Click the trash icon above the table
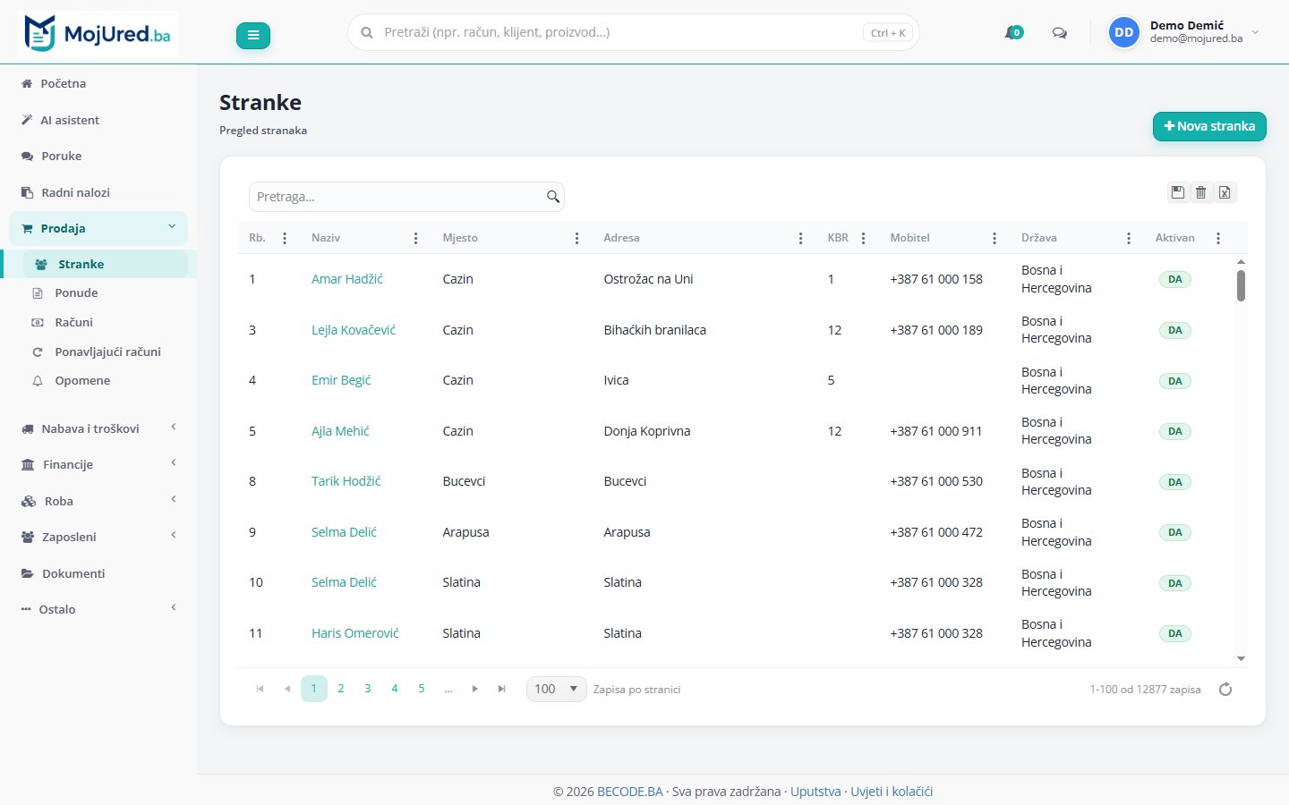Screen dimensions: 1289x805 [x=1201, y=192]
